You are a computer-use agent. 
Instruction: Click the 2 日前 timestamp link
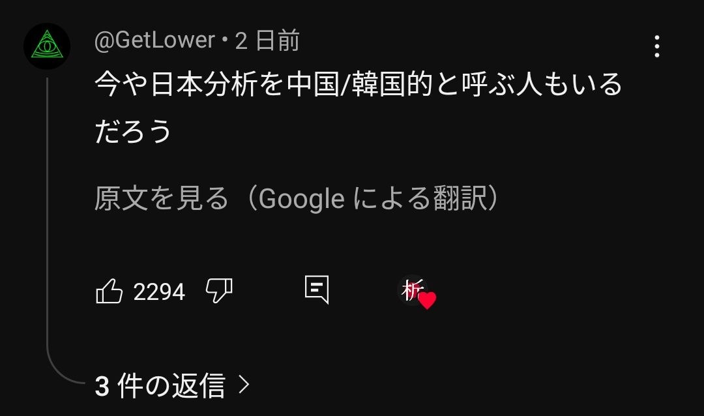coord(268,40)
